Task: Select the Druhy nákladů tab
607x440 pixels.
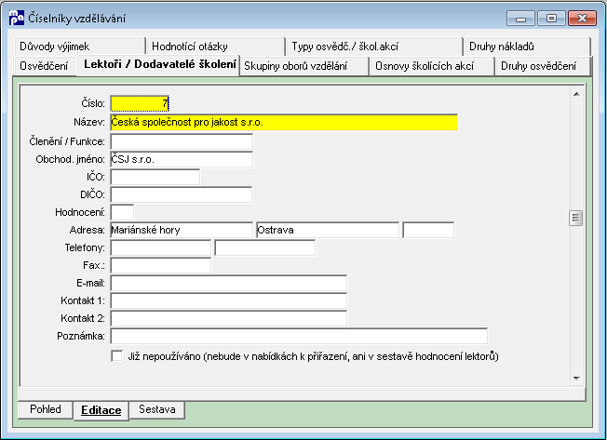Action: tap(527, 47)
